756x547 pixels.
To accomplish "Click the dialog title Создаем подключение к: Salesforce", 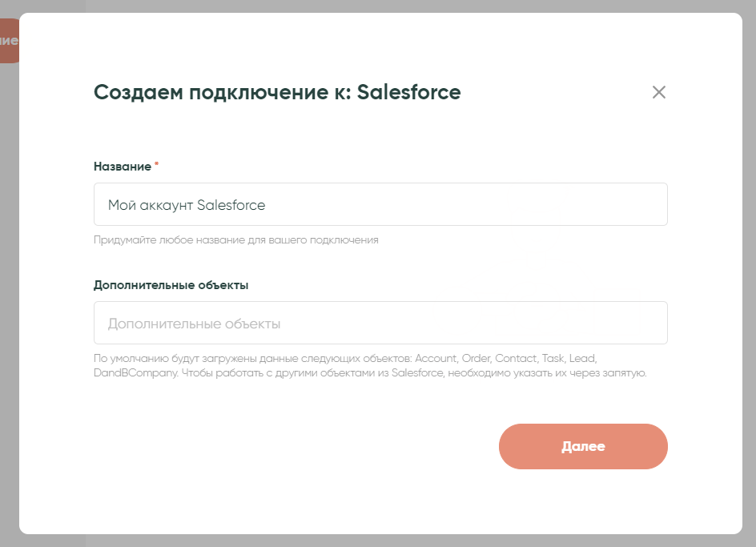I will tap(277, 92).
